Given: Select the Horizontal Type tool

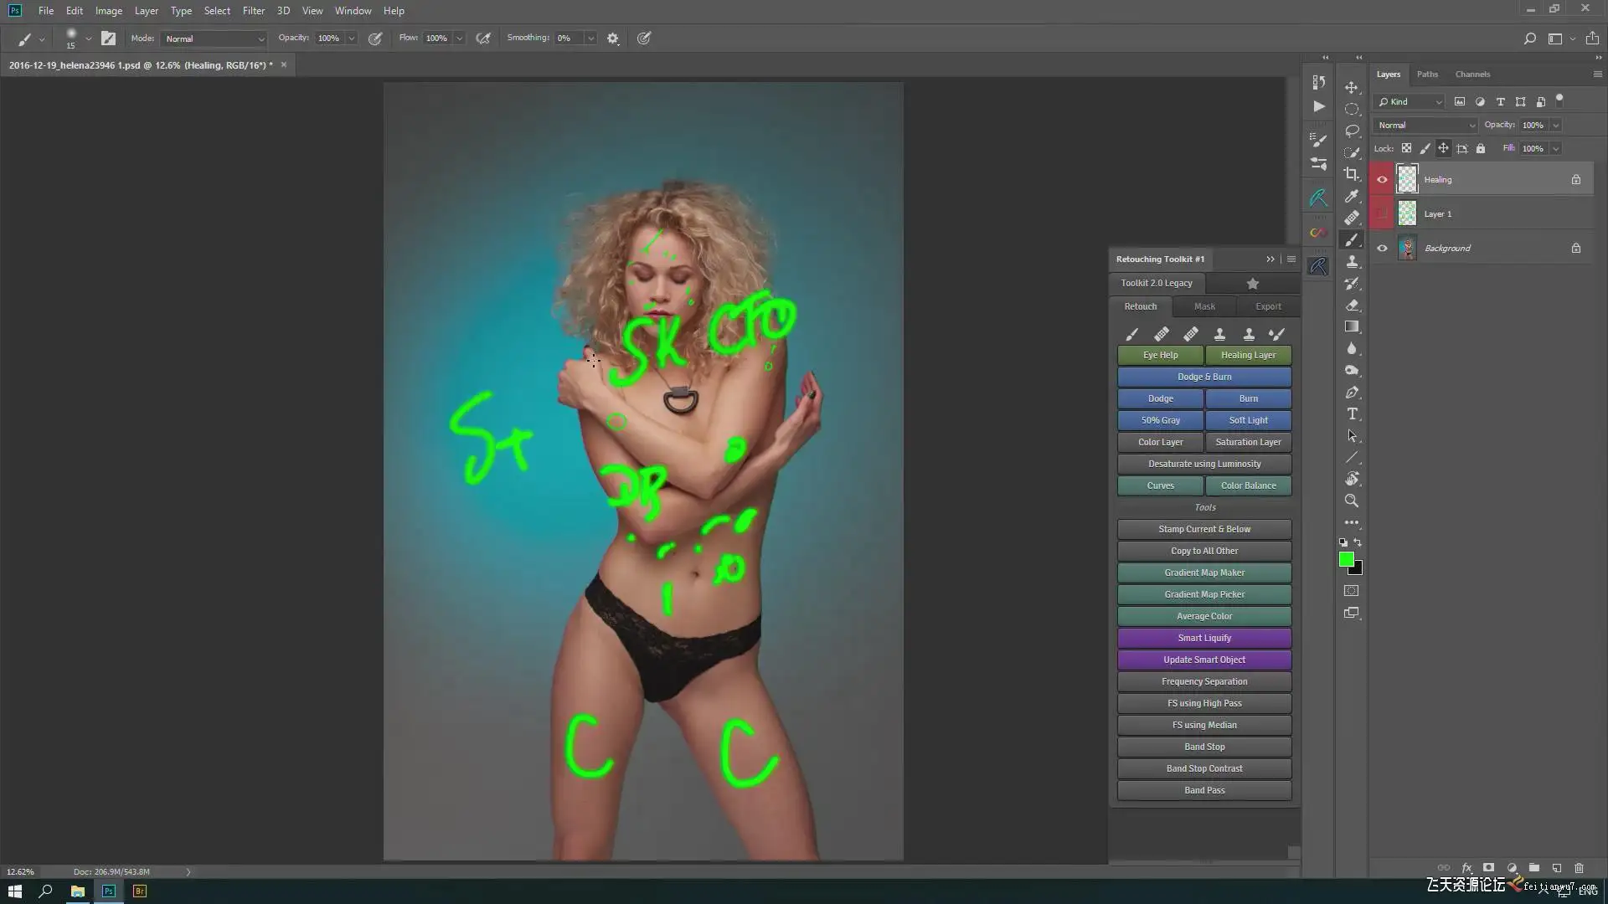Looking at the screenshot, I should (1351, 414).
